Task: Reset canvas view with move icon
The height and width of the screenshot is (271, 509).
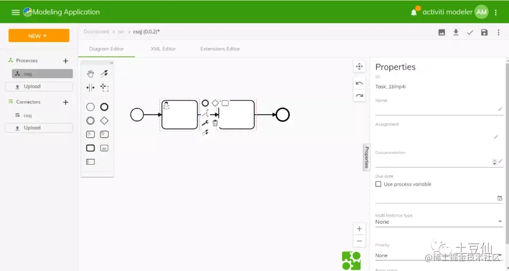Action: [359, 66]
